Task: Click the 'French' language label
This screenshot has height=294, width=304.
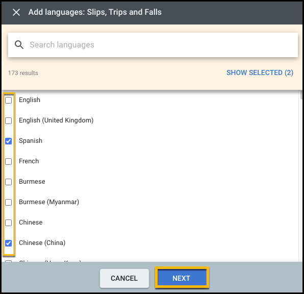Action: click(29, 161)
